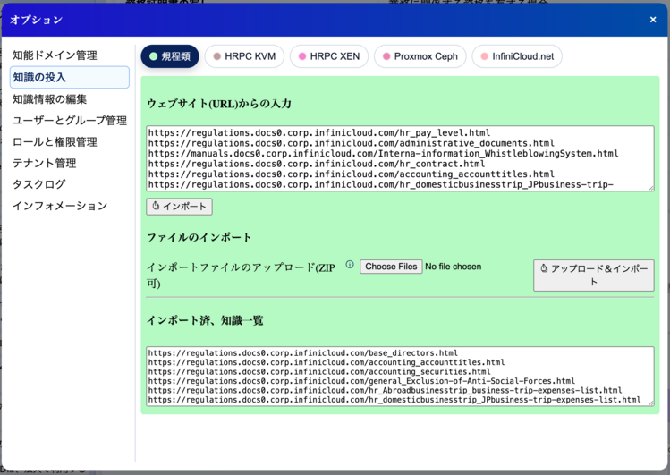
Task: Click the info icon beside ZIP upload label
Action: 350,265
